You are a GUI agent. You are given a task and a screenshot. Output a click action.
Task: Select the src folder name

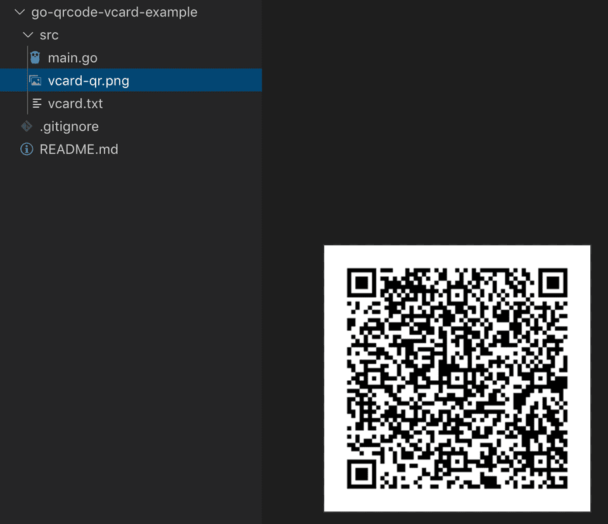point(49,35)
